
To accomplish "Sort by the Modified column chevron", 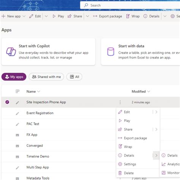I will pyautogui.click(x=149, y=92).
